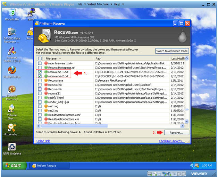
Task: Tick the recentservers.xml~ checkbox
Action: [x=40, y=63]
